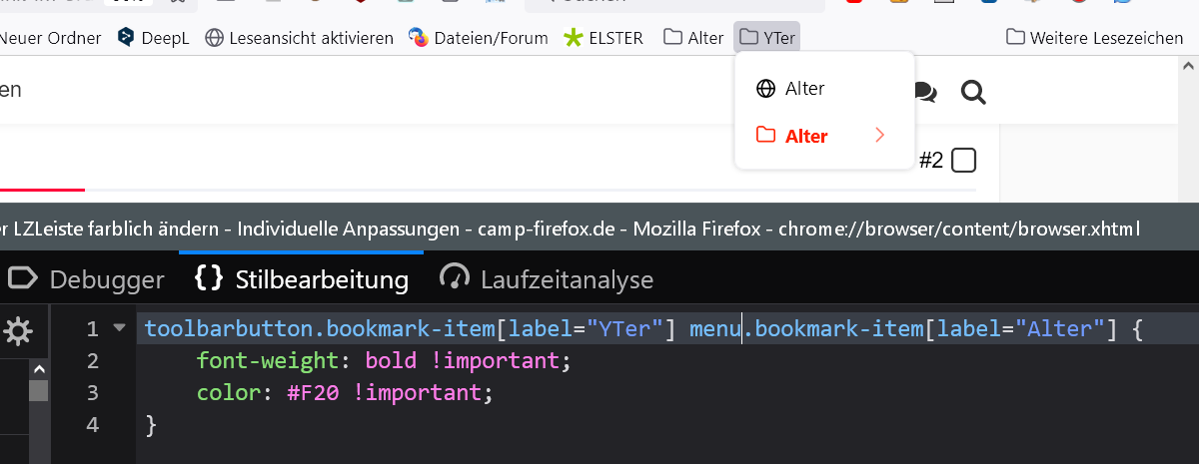
Task: Open the ELSTER bookmark
Action: pos(602,38)
